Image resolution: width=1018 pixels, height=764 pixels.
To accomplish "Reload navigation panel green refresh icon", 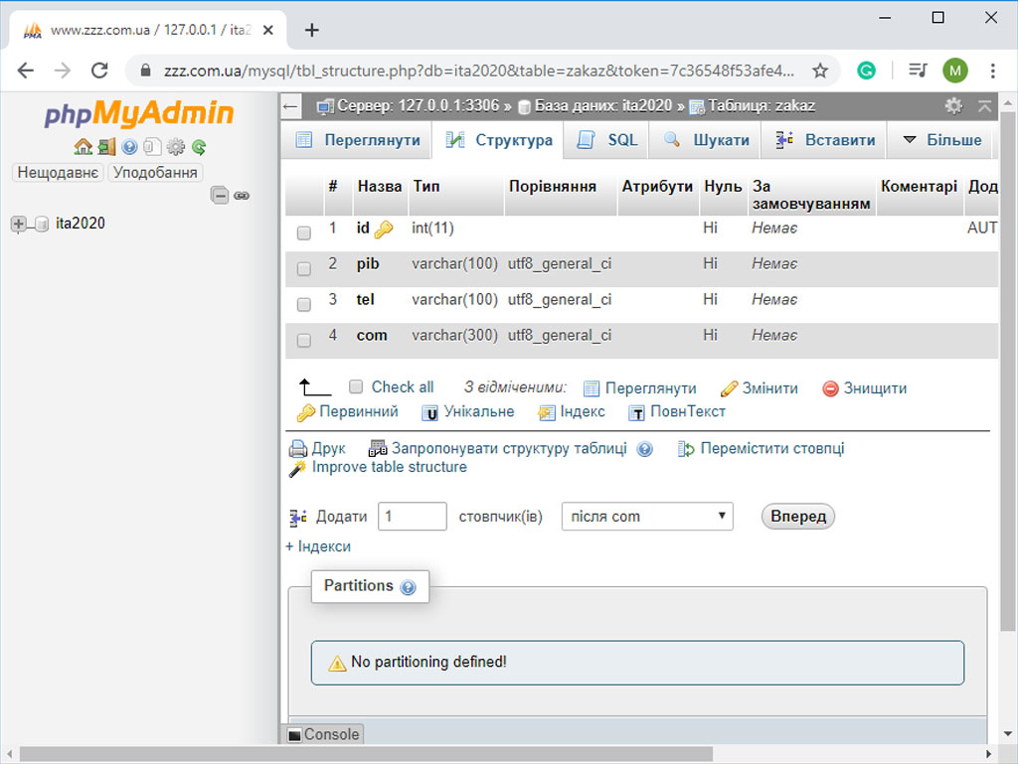I will [x=199, y=147].
